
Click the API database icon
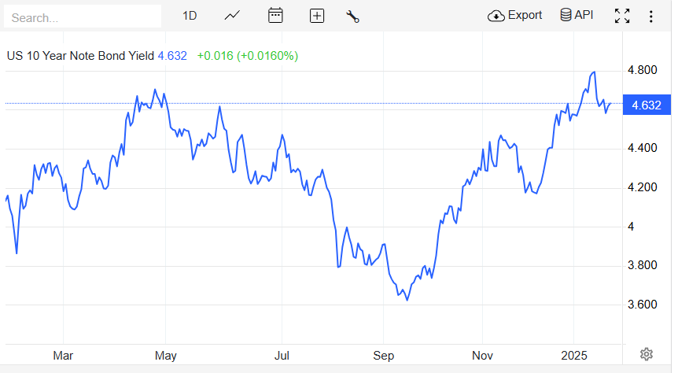[x=566, y=15]
